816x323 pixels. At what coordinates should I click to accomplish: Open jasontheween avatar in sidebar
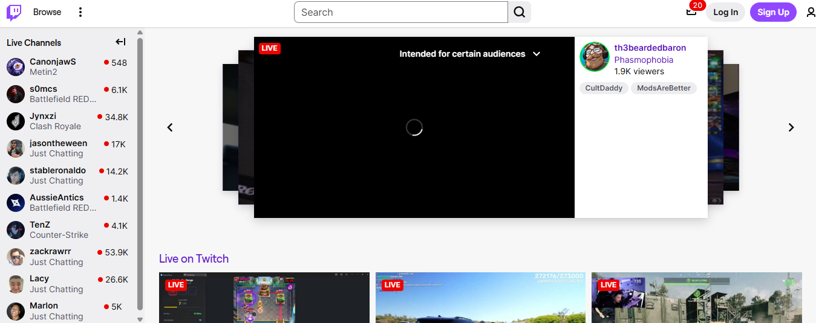16,148
